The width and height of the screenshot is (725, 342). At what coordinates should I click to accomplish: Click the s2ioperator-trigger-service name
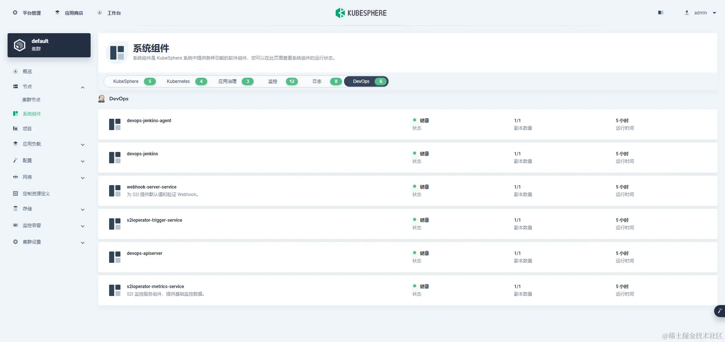(x=154, y=220)
